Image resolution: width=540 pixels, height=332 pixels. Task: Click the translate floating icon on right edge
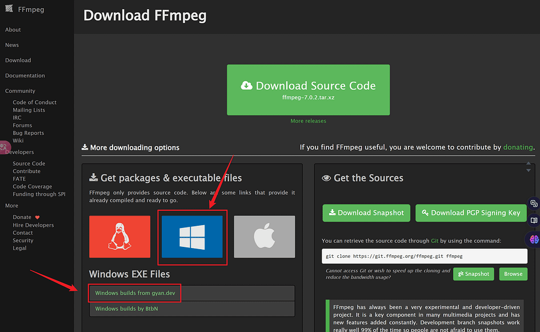[x=534, y=203]
